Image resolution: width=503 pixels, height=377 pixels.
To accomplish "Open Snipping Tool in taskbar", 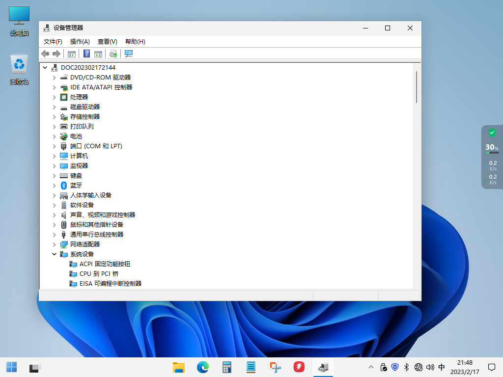I will (x=275, y=367).
